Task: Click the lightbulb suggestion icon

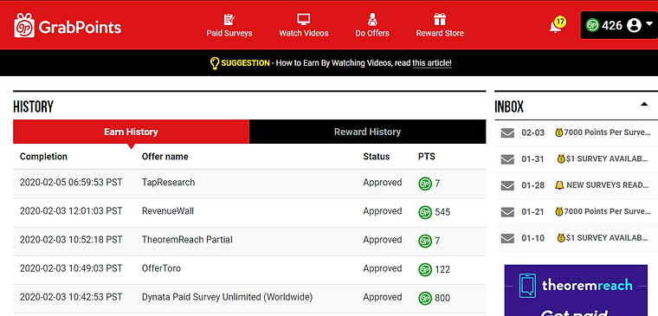Action: pos(214,63)
